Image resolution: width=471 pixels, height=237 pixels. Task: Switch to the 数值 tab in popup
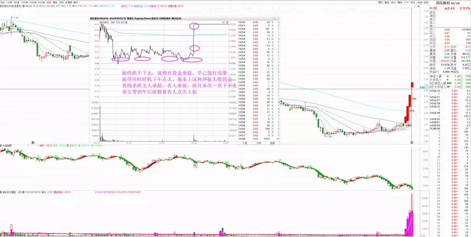click(273, 143)
